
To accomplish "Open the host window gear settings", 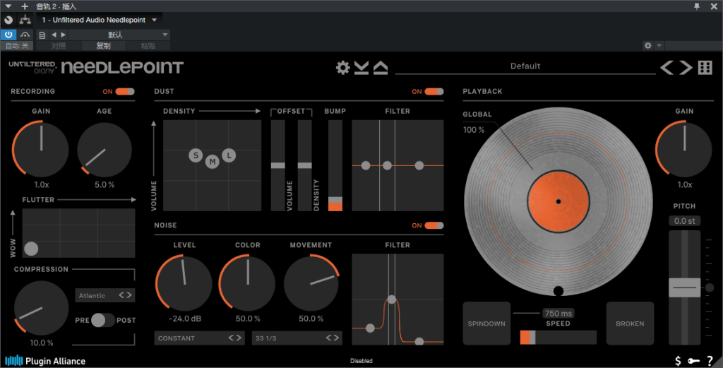I will 648,46.
